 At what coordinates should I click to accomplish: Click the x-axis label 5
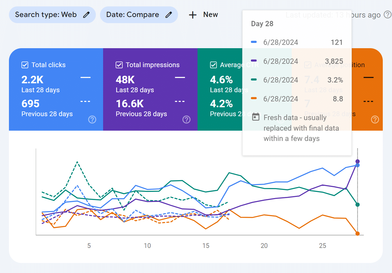(89, 246)
